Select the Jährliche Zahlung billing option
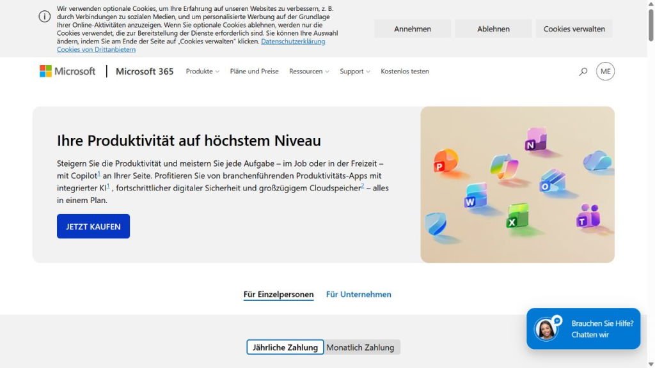This screenshot has width=655, height=368. pos(285,347)
